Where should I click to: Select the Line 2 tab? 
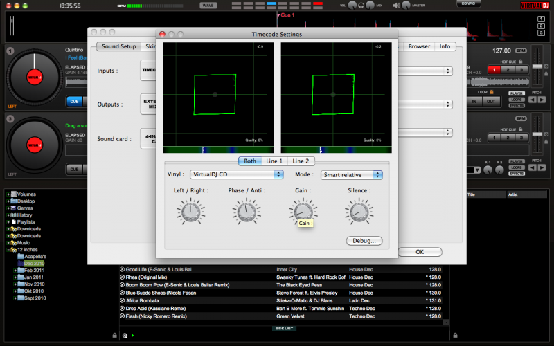point(301,161)
